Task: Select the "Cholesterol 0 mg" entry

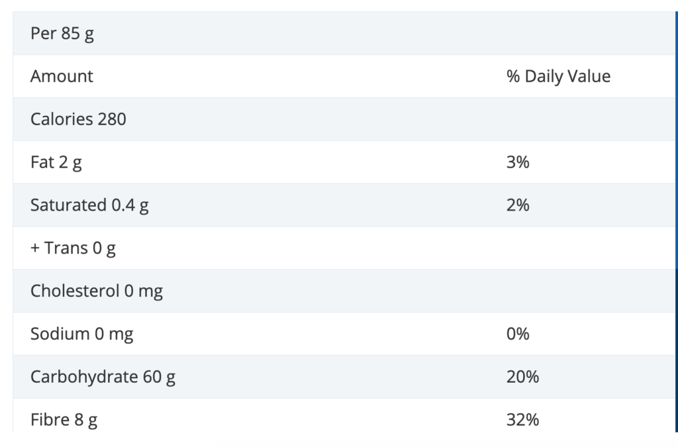Action: (97, 291)
